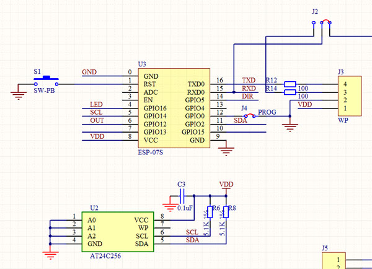
Task: Click the junction dot on RXD wire
Action: [x=234, y=92]
